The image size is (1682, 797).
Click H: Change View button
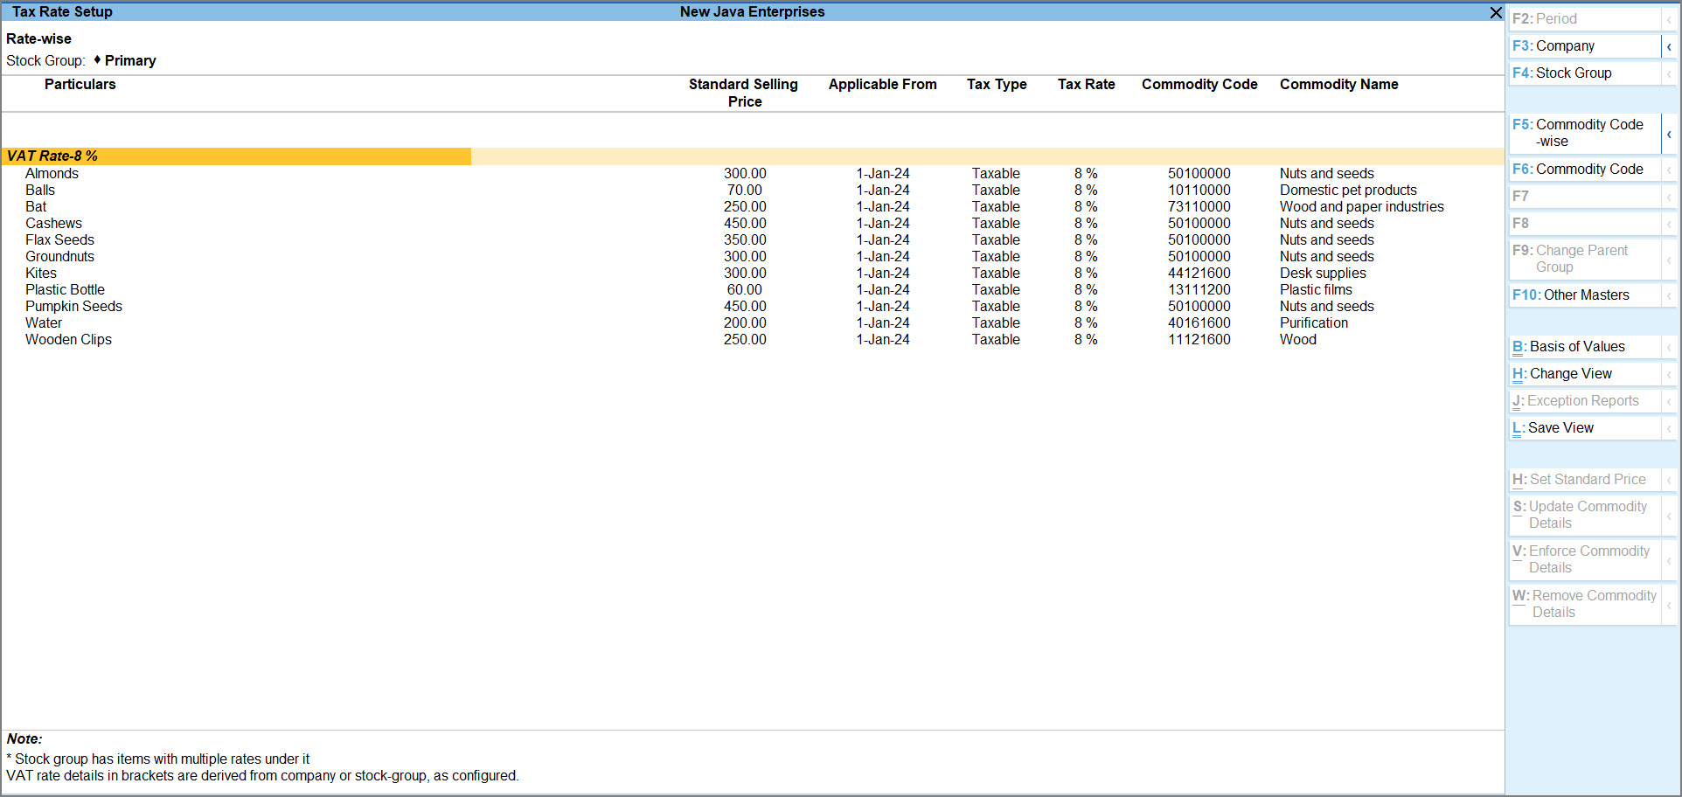tap(1584, 373)
